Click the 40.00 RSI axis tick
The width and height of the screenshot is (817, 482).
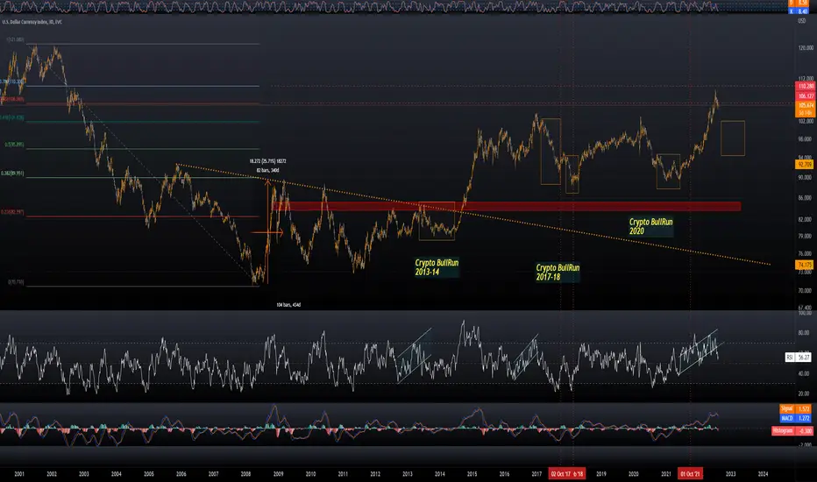pos(805,373)
